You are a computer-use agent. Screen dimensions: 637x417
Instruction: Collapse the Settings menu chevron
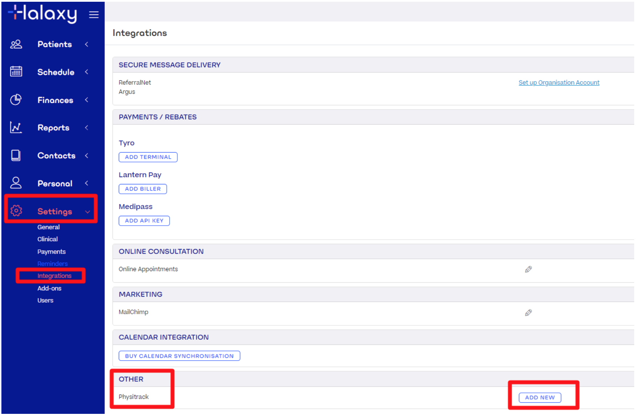[88, 212]
